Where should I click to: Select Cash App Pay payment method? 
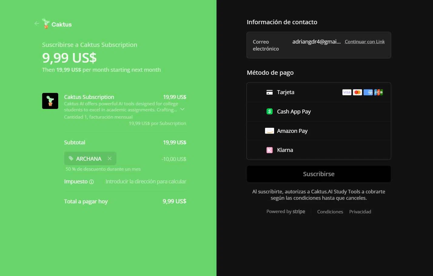pyautogui.click(x=319, y=112)
